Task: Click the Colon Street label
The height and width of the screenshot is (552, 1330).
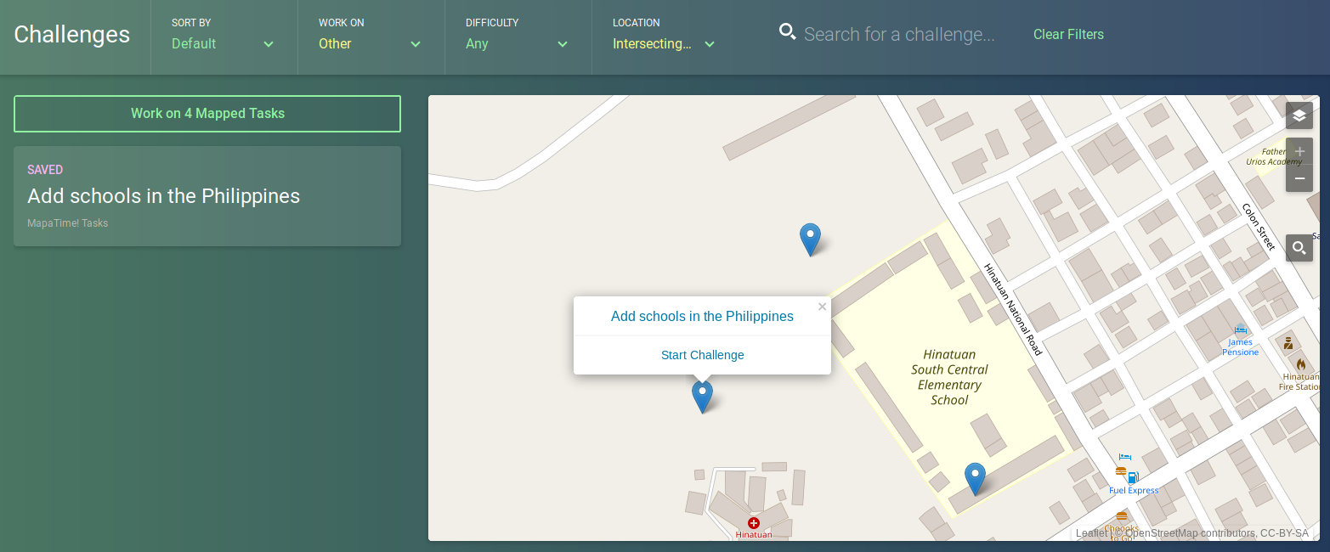Action: coord(1258,226)
